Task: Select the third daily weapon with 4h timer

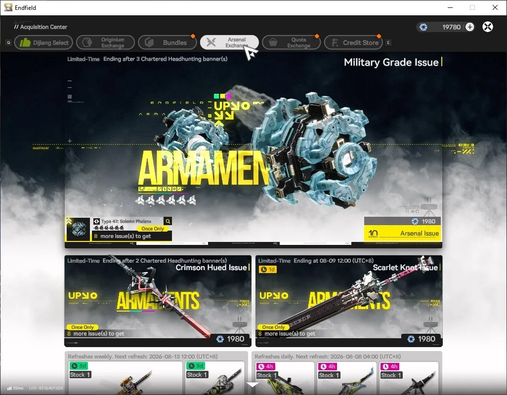Action: coord(408,378)
